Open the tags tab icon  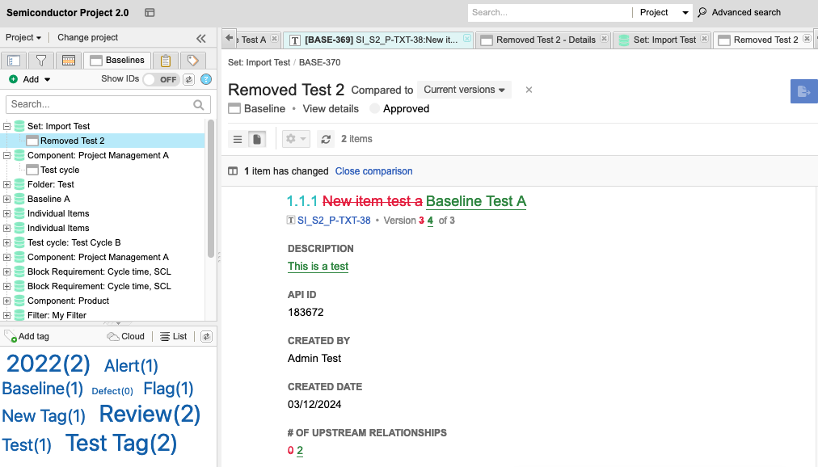point(192,61)
